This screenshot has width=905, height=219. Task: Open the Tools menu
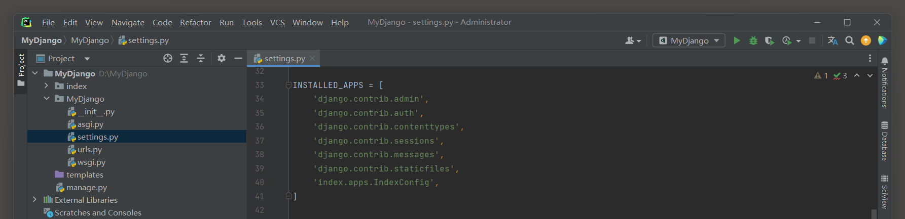pos(252,22)
